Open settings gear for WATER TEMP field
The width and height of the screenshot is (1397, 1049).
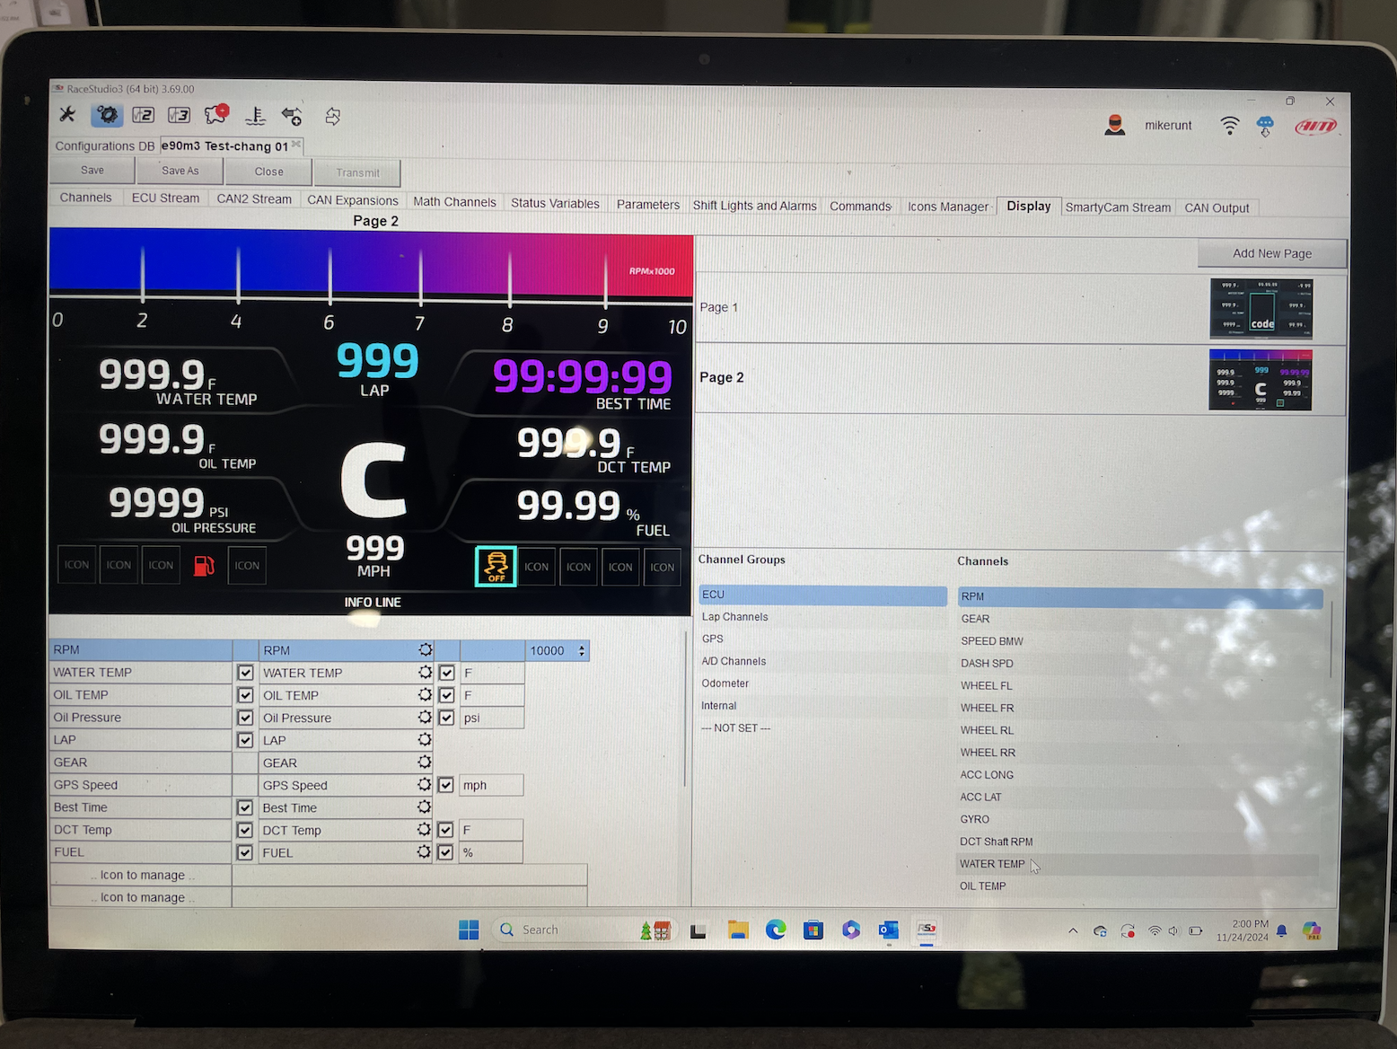(425, 672)
